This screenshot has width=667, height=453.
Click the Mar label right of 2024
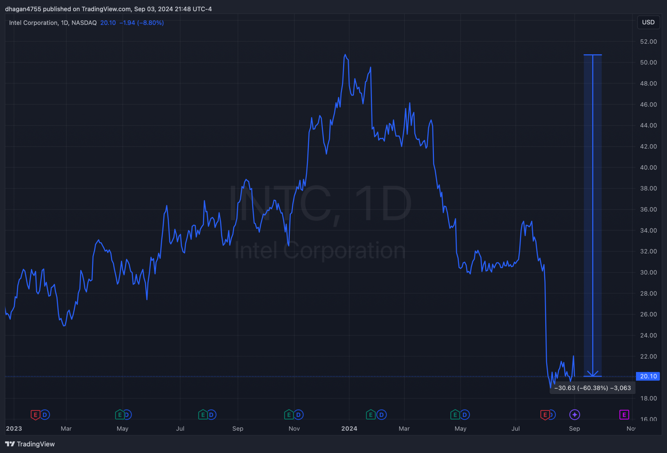(x=404, y=429)
